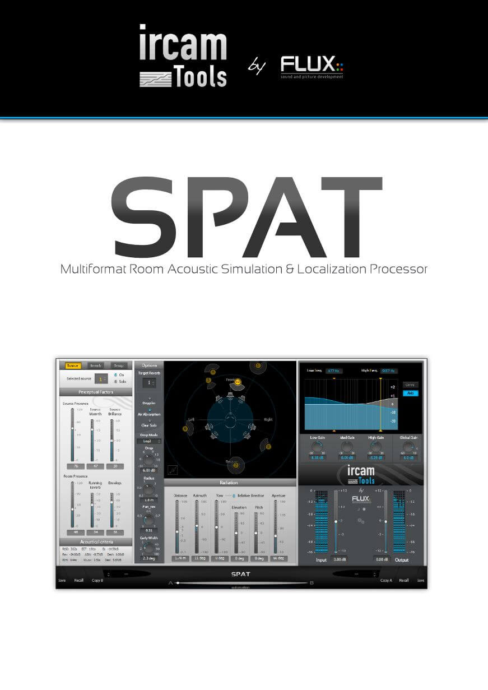Adjust the Pitch slider
This screenshot has height=690, width=488.
click(256, 532)
